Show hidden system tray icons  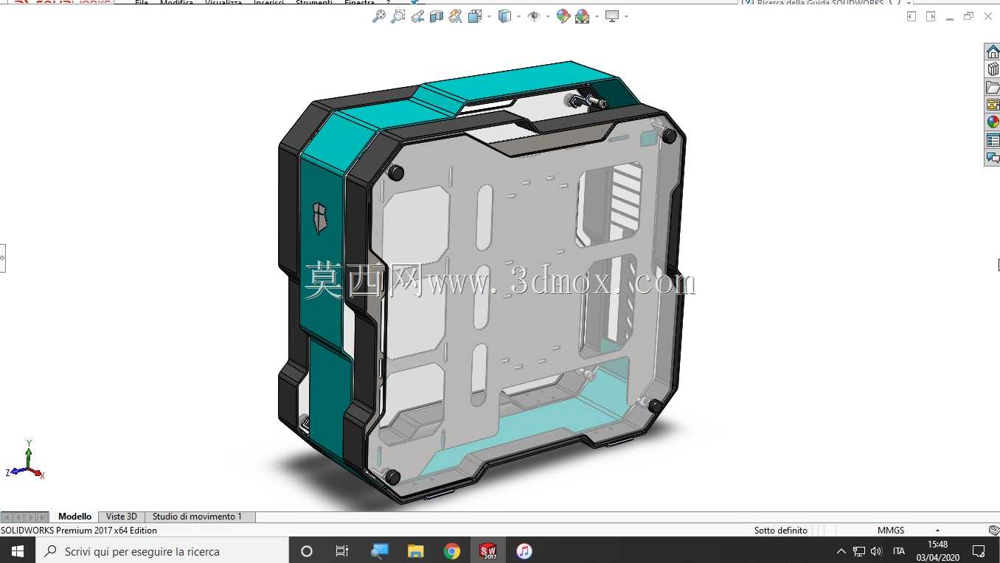pos(841,551)
